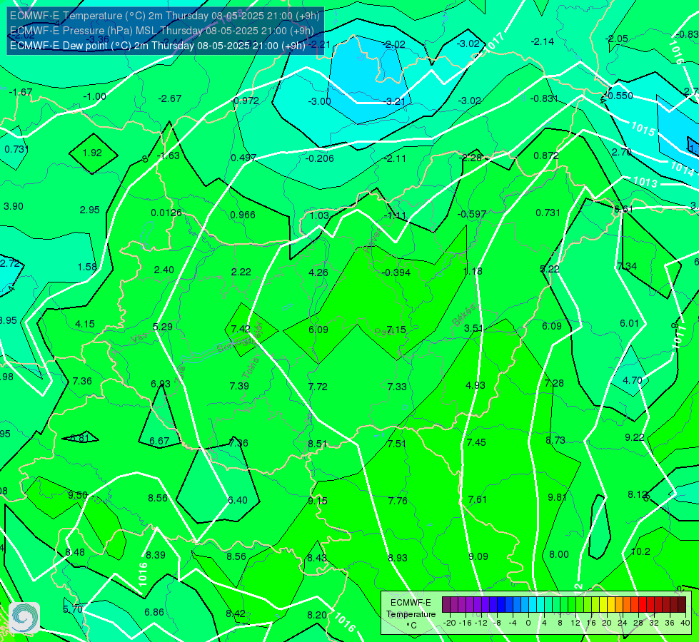Click the -3.00 value

pos(319,101)
